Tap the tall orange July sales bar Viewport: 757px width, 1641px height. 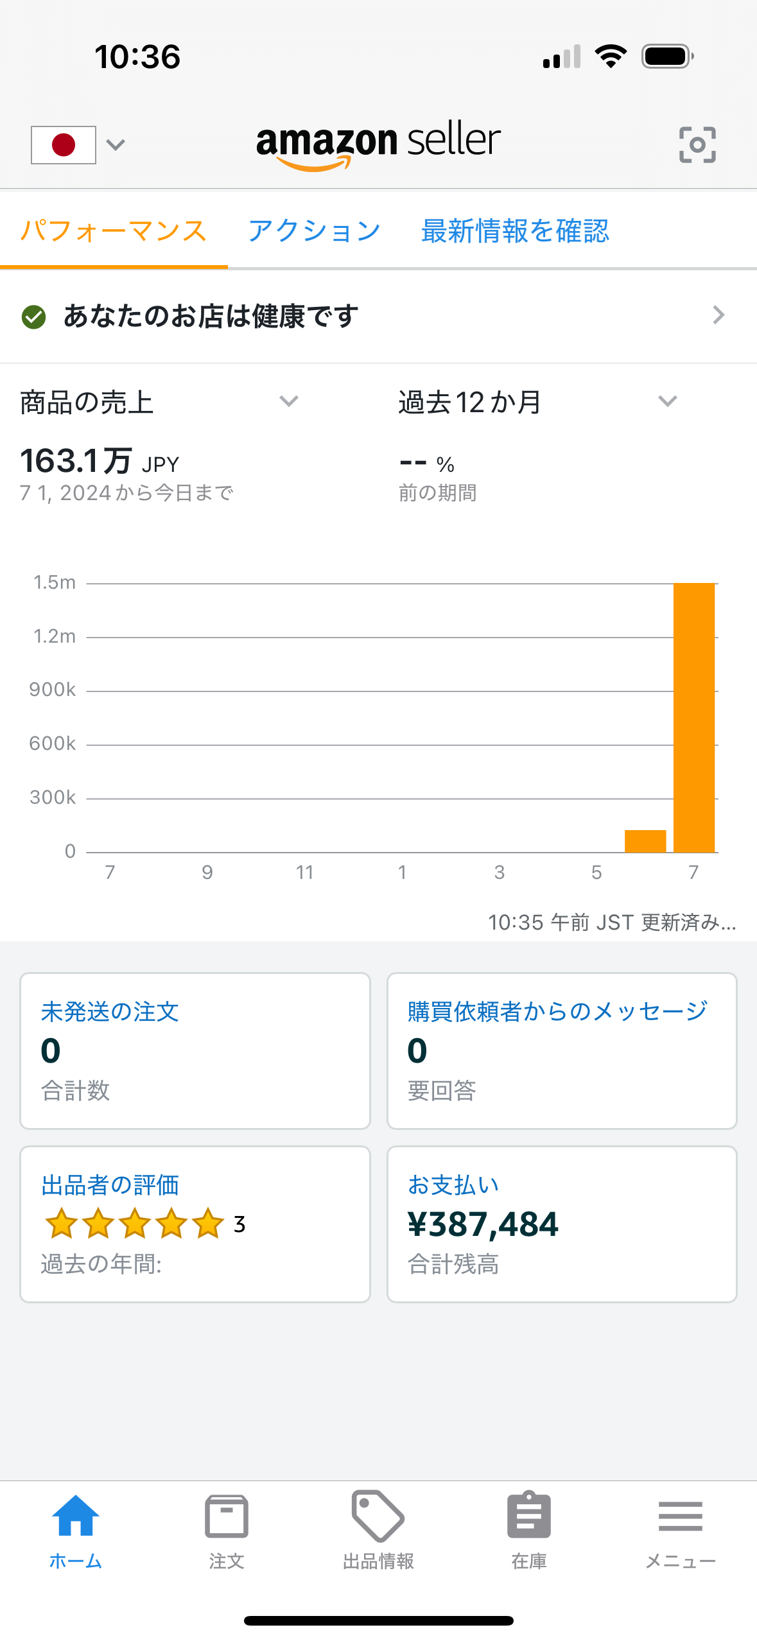[x=694, y=718]
